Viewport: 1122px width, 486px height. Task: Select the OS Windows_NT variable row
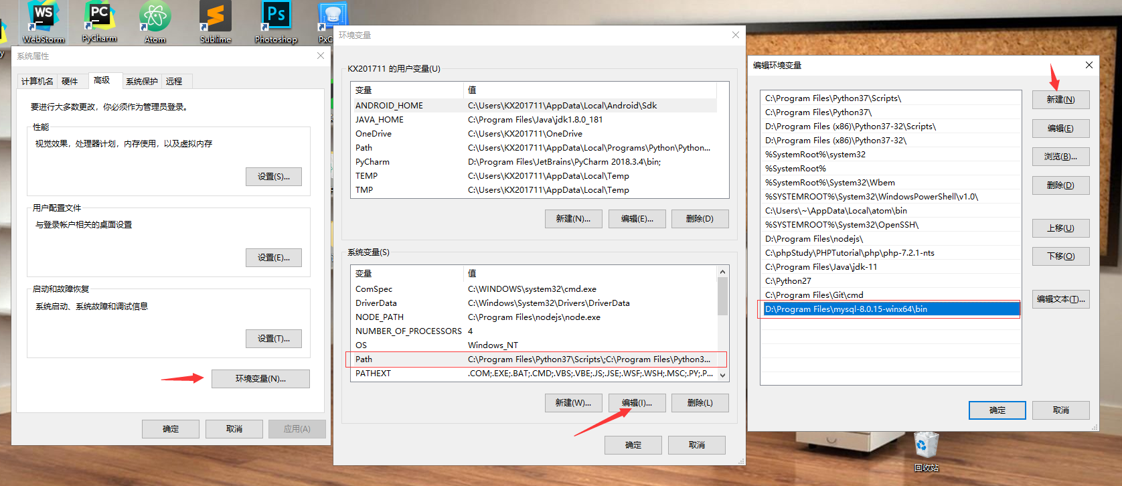coord(534,345)
